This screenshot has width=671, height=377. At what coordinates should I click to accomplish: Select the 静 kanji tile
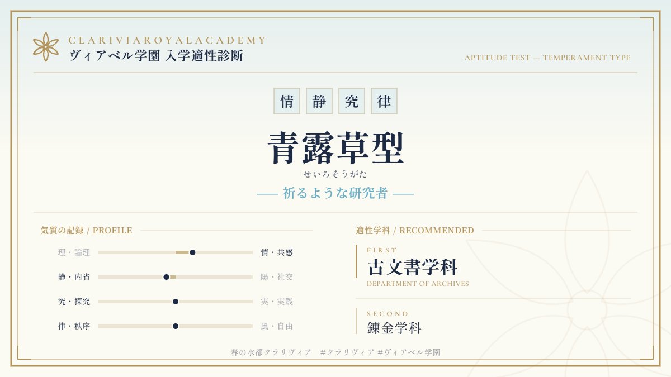(319, 101)
